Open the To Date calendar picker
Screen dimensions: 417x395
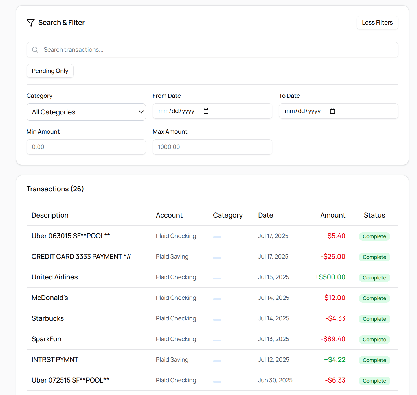point(332,111)
